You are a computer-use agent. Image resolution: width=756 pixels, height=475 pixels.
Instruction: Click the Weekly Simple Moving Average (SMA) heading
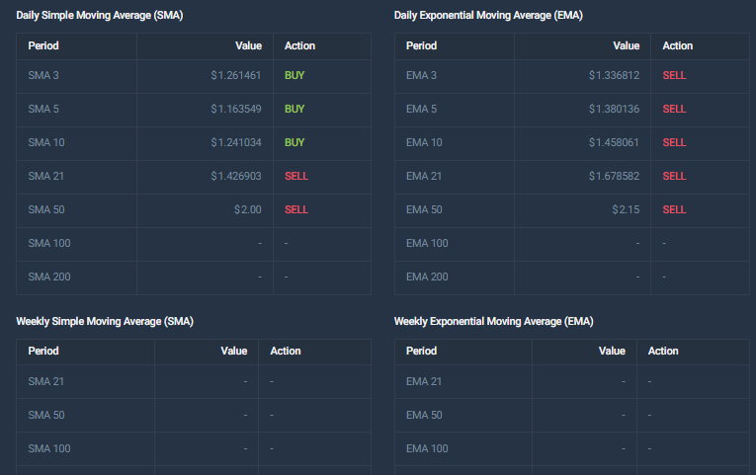point(105,321)
